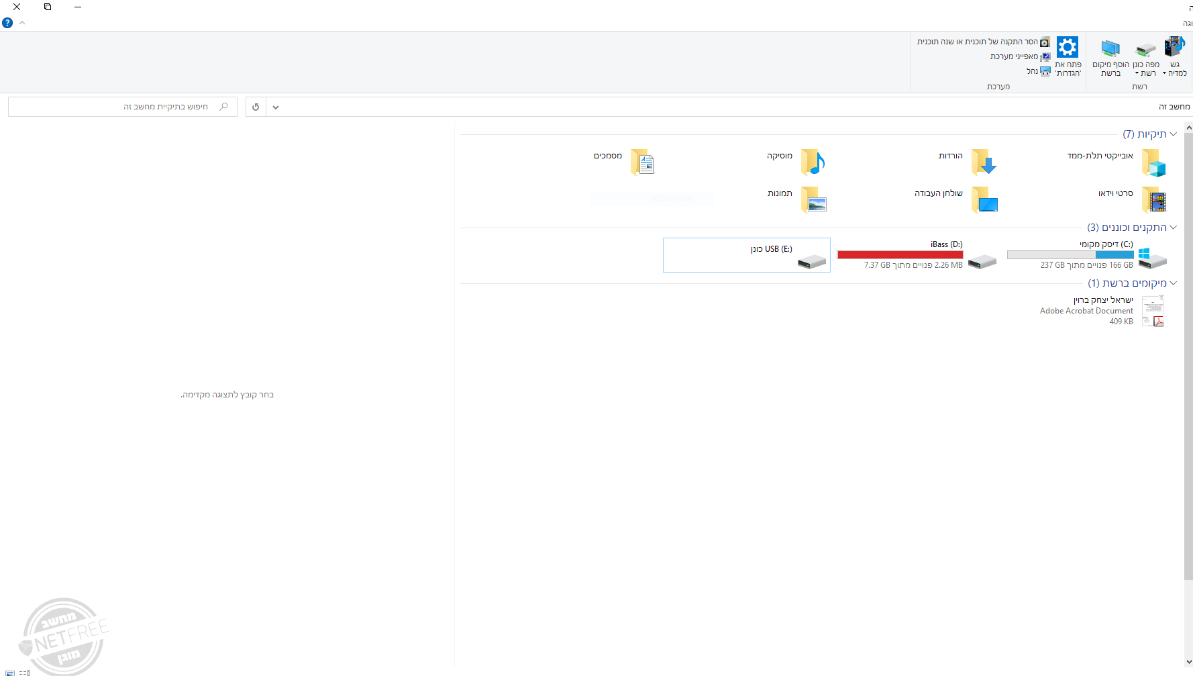Click the 'כונן USB (E:)' drive label
This screenshot has height=676, width=1193.
click(x=771, y=249)
